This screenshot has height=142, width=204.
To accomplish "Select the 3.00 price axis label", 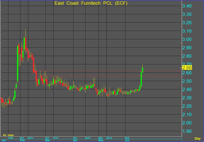I will point(187,39).
